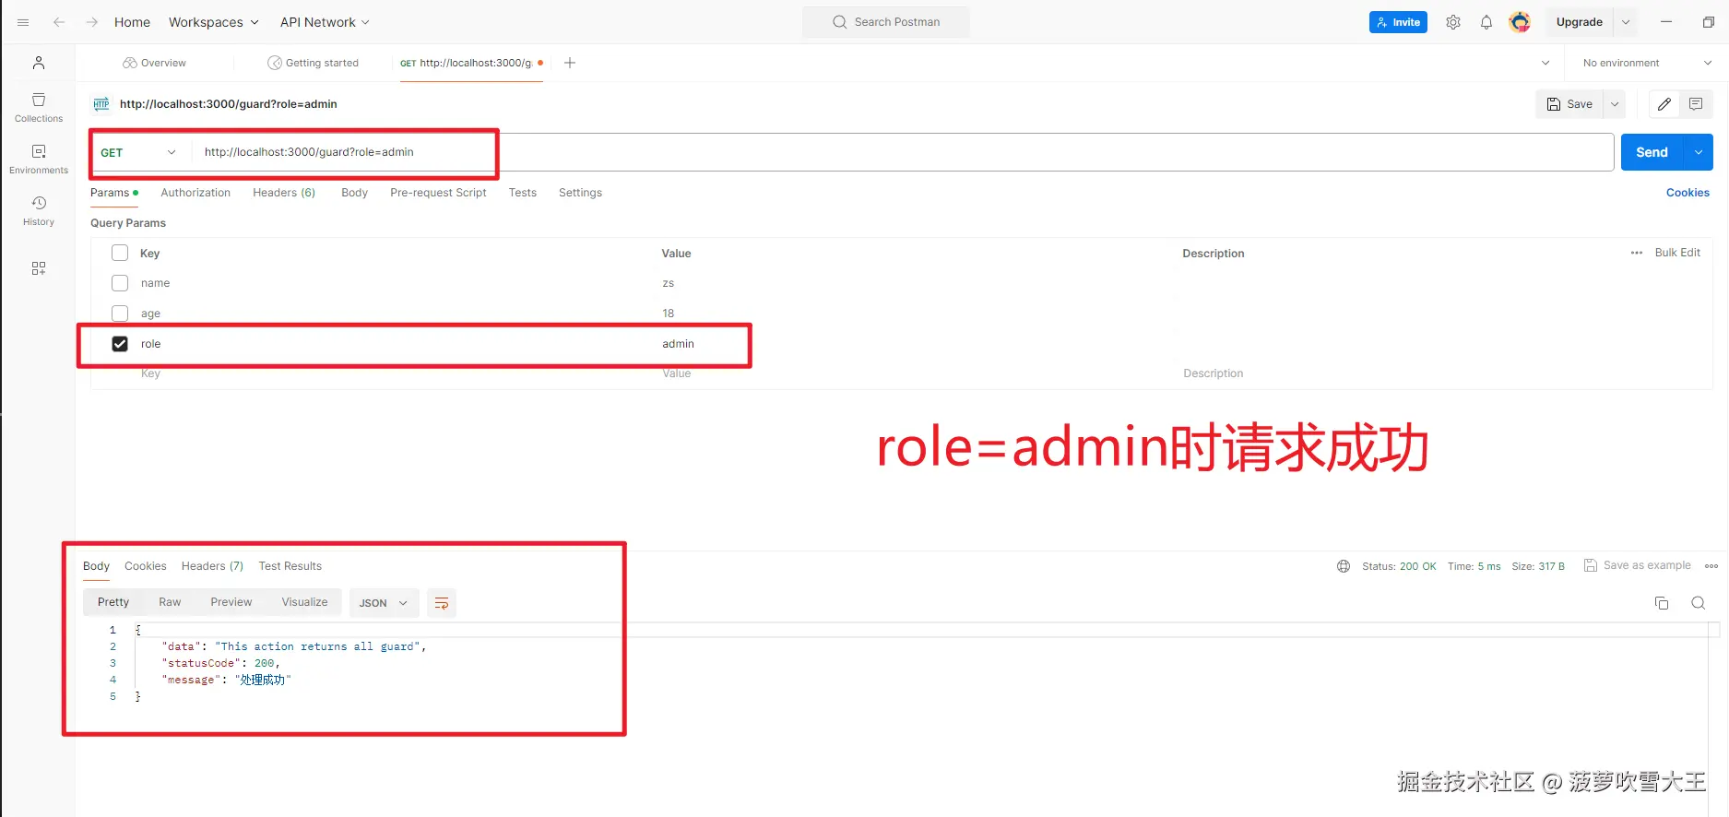Expand the Workspaces dropdown
This screenshot has height=817, width=1729.
[x=214, y=22]
